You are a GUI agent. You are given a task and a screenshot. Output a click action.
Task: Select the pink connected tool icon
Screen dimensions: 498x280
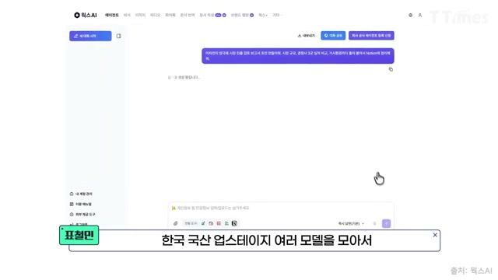pyautogui.click(x=219, y=223)
